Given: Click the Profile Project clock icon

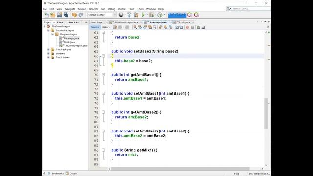Looking at the screenshot, I should point(160,15).
